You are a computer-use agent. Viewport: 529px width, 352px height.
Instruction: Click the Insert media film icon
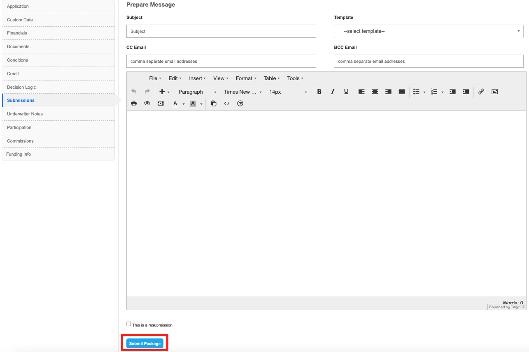click(x=161, y=104)
